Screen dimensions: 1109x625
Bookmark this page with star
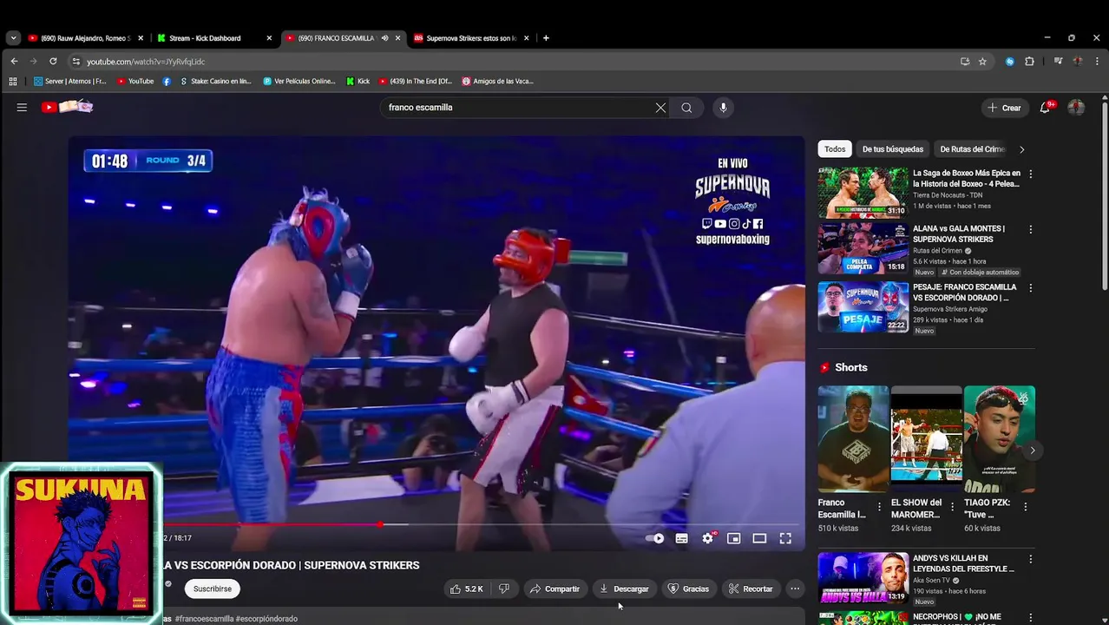click(x=982, y=62)
